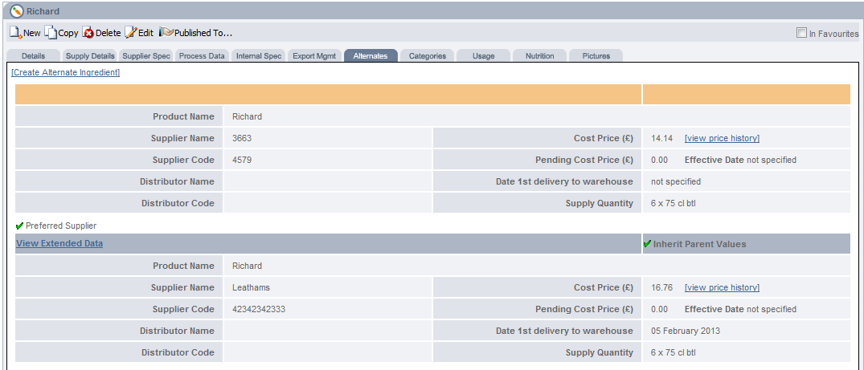Click the green Preferred Supplier checkmark
This screenshot has height=370, width=864.
point(20,226)
